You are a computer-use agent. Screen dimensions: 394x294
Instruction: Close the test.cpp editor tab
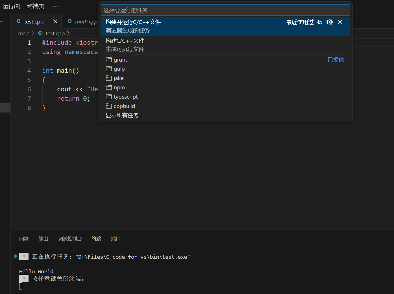pyautogui.click(x=55, y=21)
